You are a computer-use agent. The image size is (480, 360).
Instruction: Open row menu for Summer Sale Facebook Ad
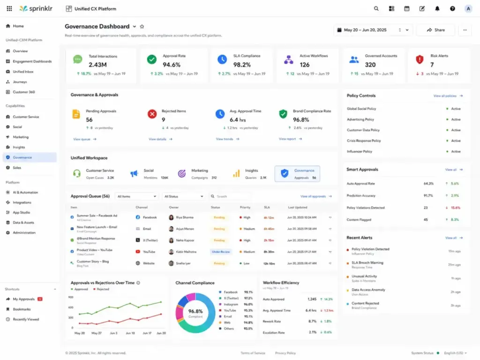click(x=330, y=217)
